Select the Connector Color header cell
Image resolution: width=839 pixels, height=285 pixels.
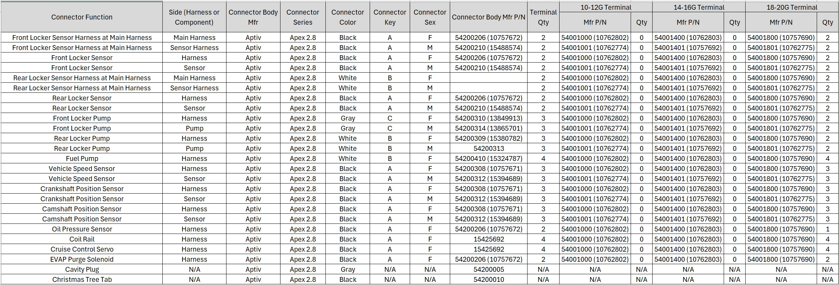[x=348, y=17]
